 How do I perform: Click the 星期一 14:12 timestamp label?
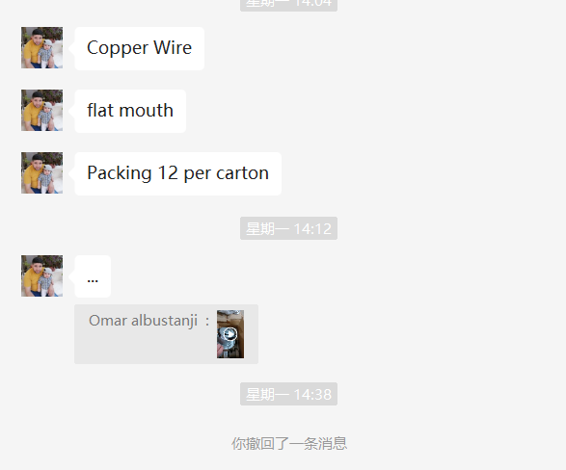click(288, 228)
